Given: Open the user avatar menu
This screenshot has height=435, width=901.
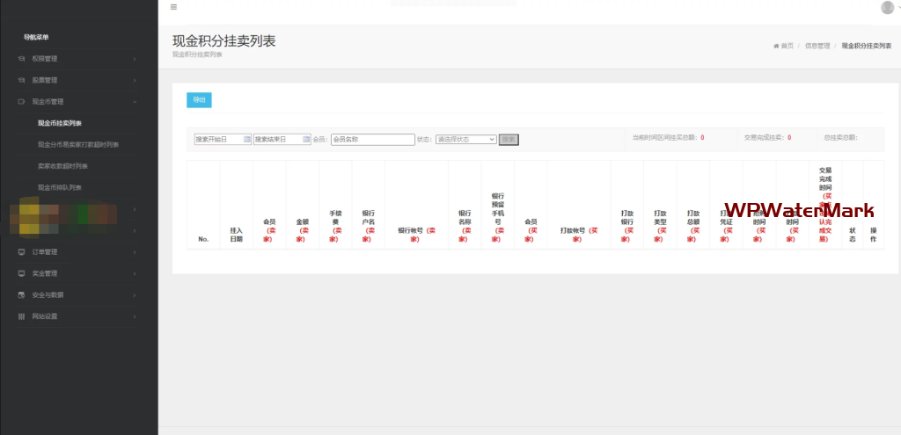Looking at the screenshot, I should (x=887, y=8).
